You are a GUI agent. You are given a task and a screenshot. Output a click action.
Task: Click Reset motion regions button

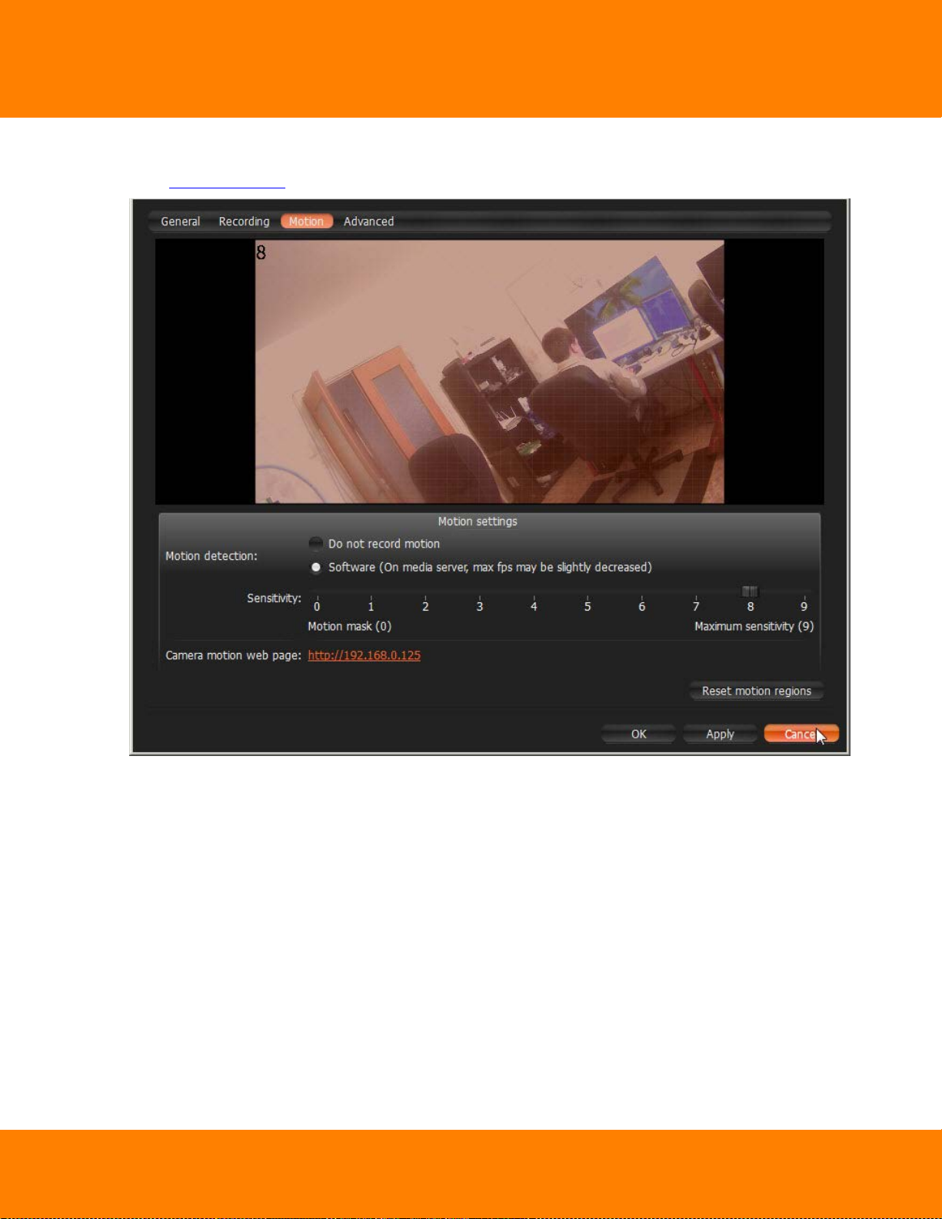757,691
